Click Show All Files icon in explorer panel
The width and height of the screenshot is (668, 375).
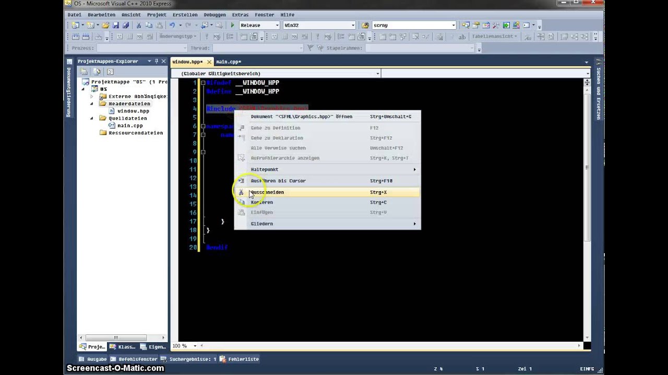[97, 72]
